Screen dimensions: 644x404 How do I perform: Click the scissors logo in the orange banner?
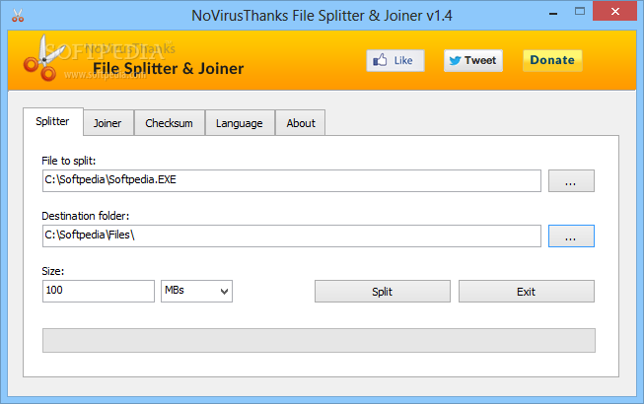click(x=43, y=58)
